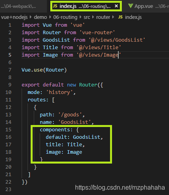Click the 'GoodsList' name string on line 14
This screenshot has width=169, height=195.
(74, 122)
